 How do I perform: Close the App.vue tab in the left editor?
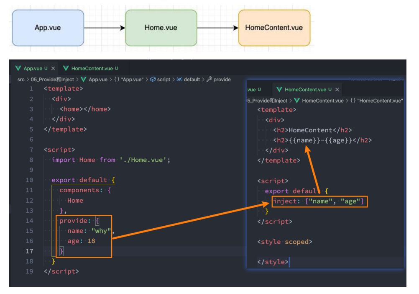tap(53, 68)
